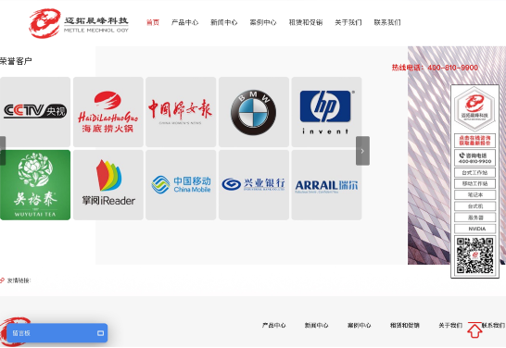The height and width of the screenshot is (348, 506).
Task: Advance client carousel with right arrow
Action: tap(362, 151)
